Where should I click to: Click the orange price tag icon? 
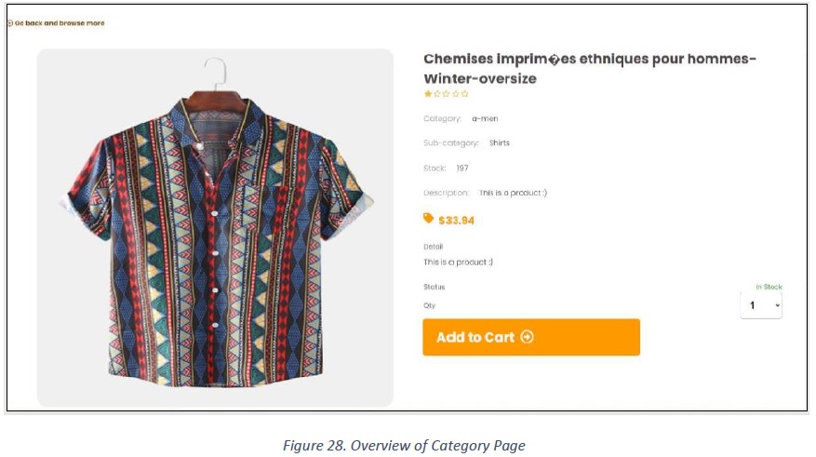(428, 218)
